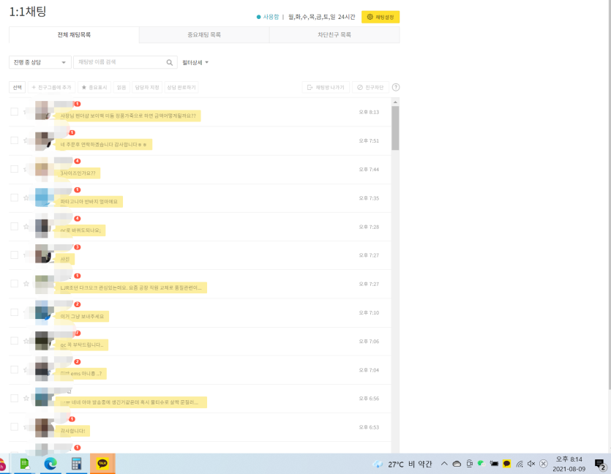Star the 파타고니아 반바지 얼마에요 chat
This screenshot has height=474, width=611.
(x=26, y=197)
